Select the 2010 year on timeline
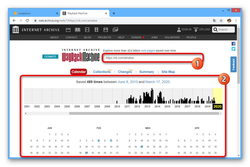The image size is (250, 167). point(117,106)
